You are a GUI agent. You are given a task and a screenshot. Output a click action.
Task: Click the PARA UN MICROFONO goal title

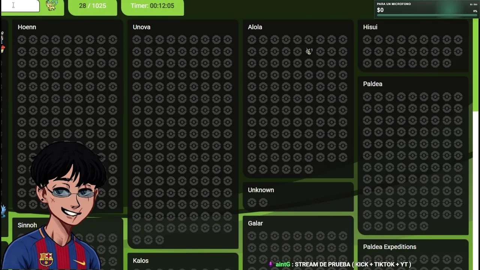pos(394,4)
